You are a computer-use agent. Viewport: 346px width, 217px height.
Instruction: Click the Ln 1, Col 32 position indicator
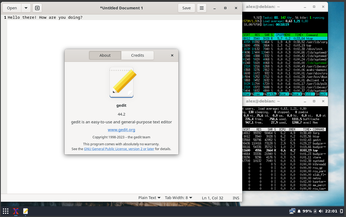pyautogui.click(x=212, y=198)
